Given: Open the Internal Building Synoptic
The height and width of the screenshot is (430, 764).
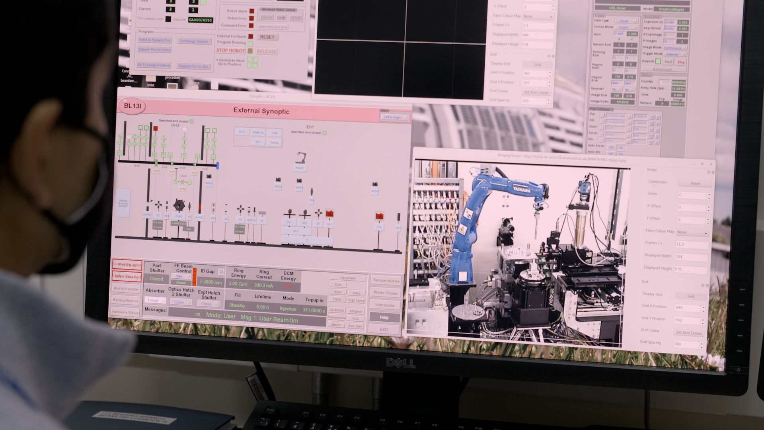Looking at the screenshot, I should [x=123, y=203].
